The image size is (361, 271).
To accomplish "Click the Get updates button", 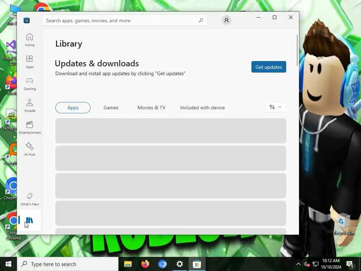I will pyautogui.click(x=269, y=67).
